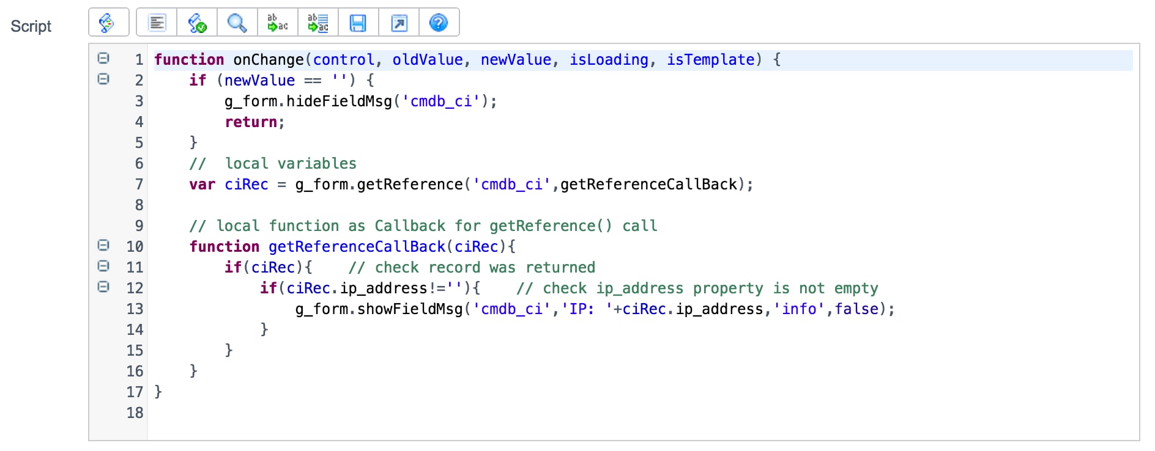Click 'g_form.getReference' call on line 7
1155x451 pixels.
point(379,184)
